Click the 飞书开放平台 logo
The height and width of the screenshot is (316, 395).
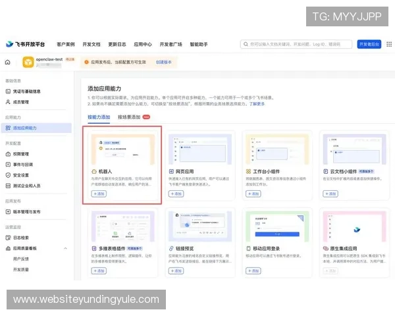point(26,44)
